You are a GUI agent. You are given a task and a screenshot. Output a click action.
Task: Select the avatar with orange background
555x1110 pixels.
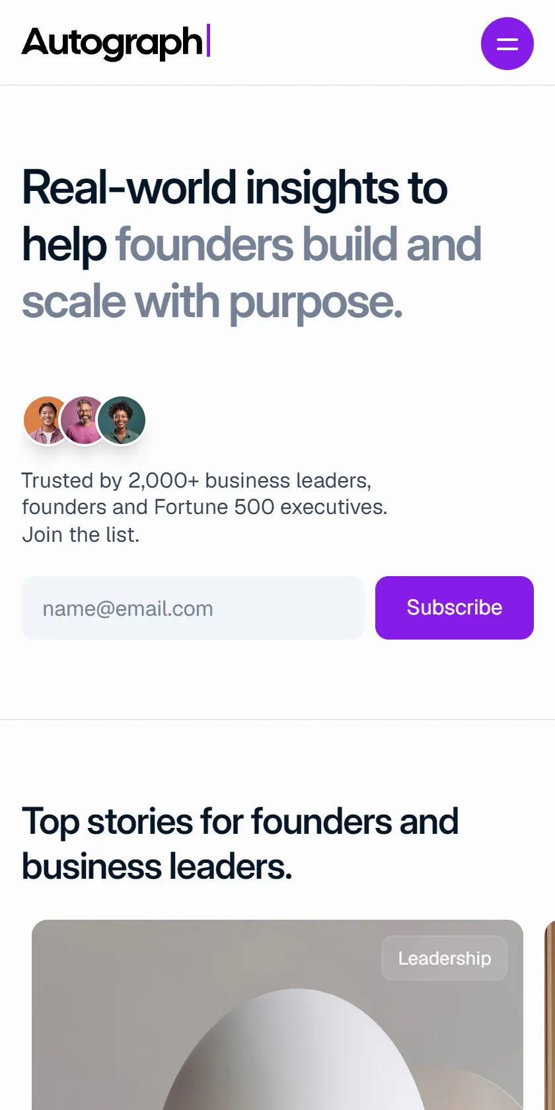pyautogui.click(x=46, y=420)
